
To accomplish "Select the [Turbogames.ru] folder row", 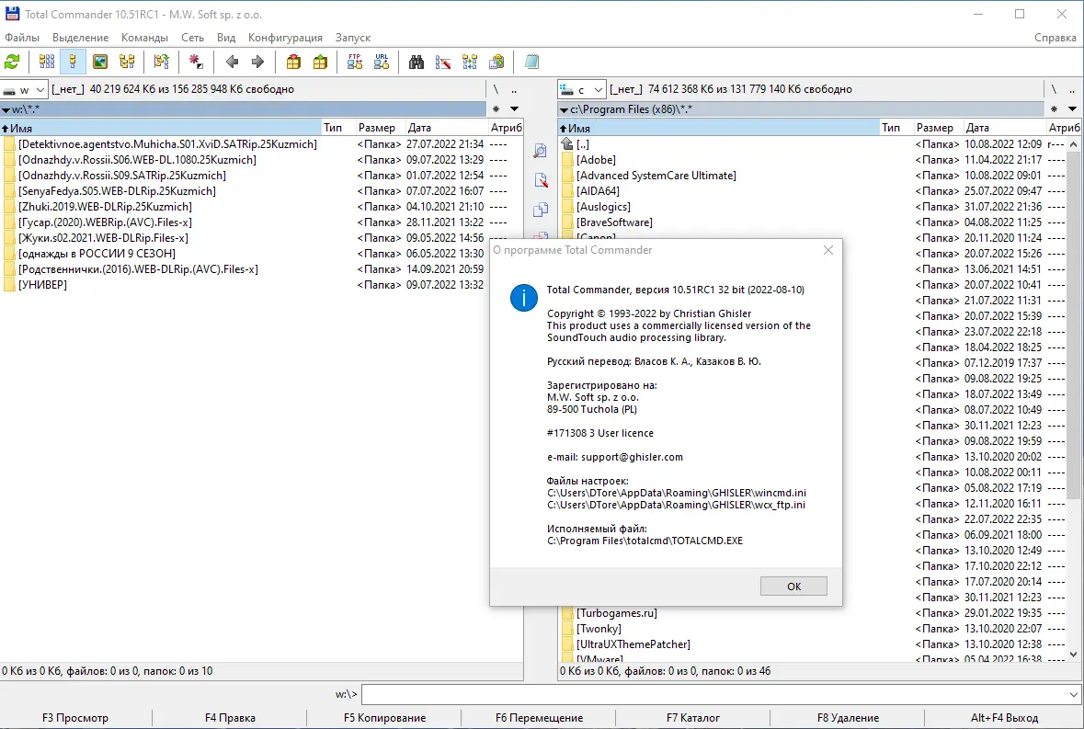I will click(x=812, y=613).
